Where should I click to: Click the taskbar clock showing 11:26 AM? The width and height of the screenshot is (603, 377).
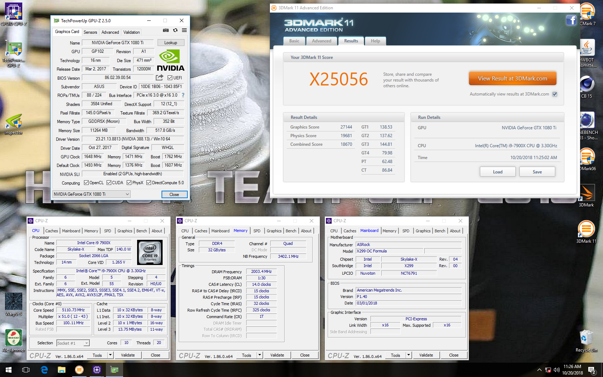(x=572, y=370)
